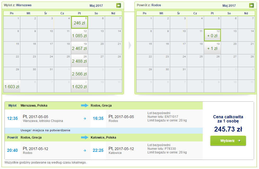This screenshot has width=259, height=169.
Task: Click Maj 2017 in return calendar
Action: pos(229,6)
